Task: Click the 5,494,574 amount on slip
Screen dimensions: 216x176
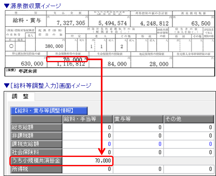Action: (x=113, y=23)
